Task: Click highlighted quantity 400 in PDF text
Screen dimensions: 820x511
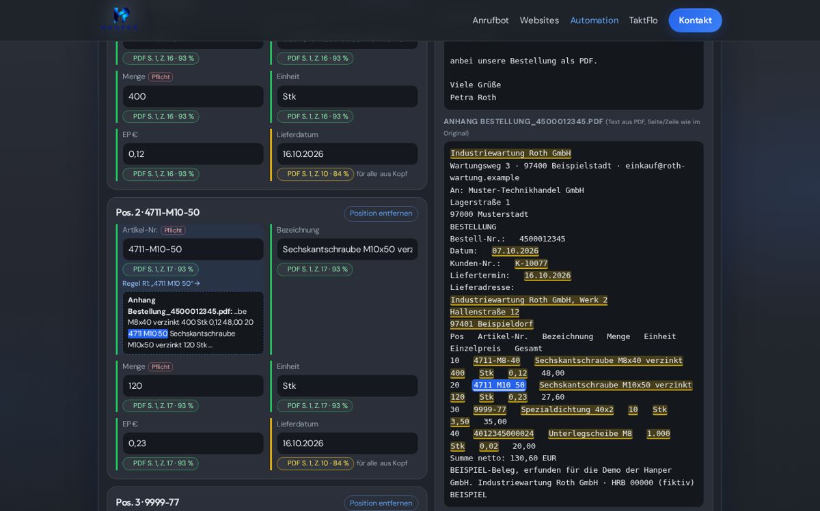Action: click(457, 373)
